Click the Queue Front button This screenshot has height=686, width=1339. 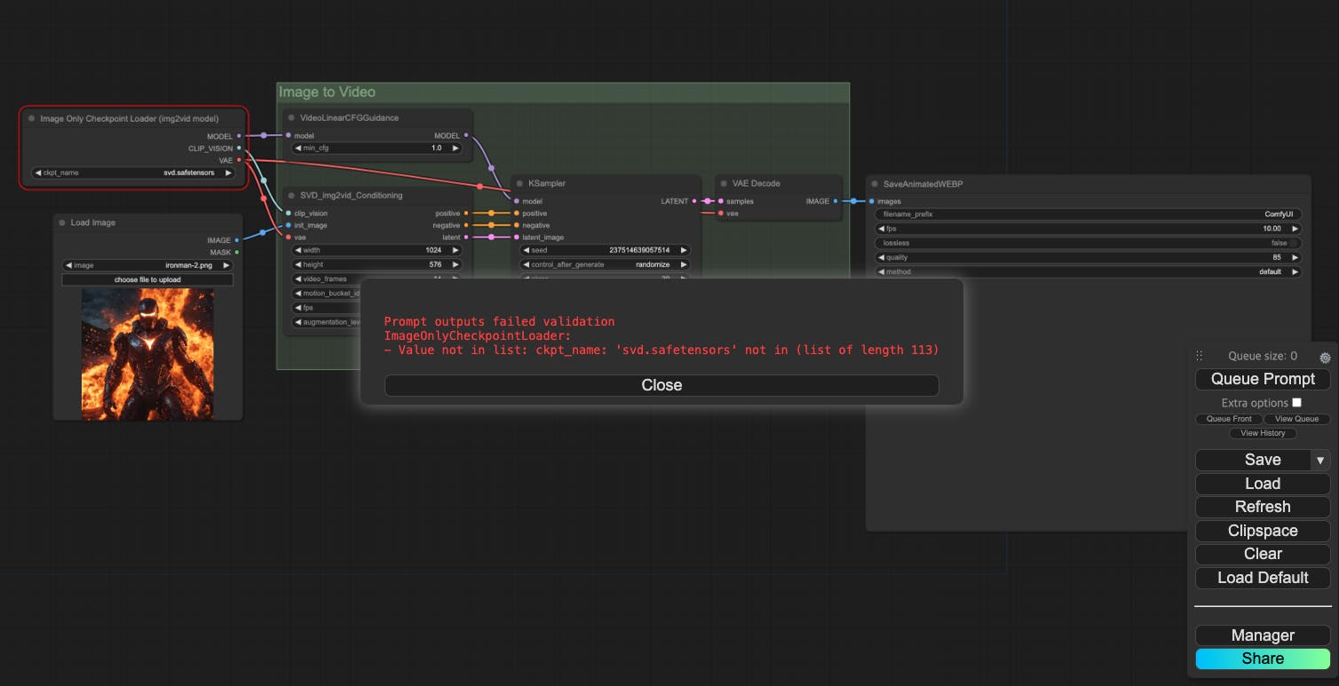tap(1229, 419)
